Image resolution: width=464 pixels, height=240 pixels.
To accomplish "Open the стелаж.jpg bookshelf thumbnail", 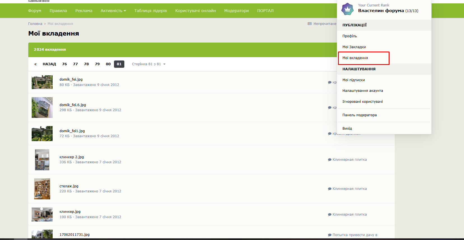I will pyautogui.click(x=42, y=189).
